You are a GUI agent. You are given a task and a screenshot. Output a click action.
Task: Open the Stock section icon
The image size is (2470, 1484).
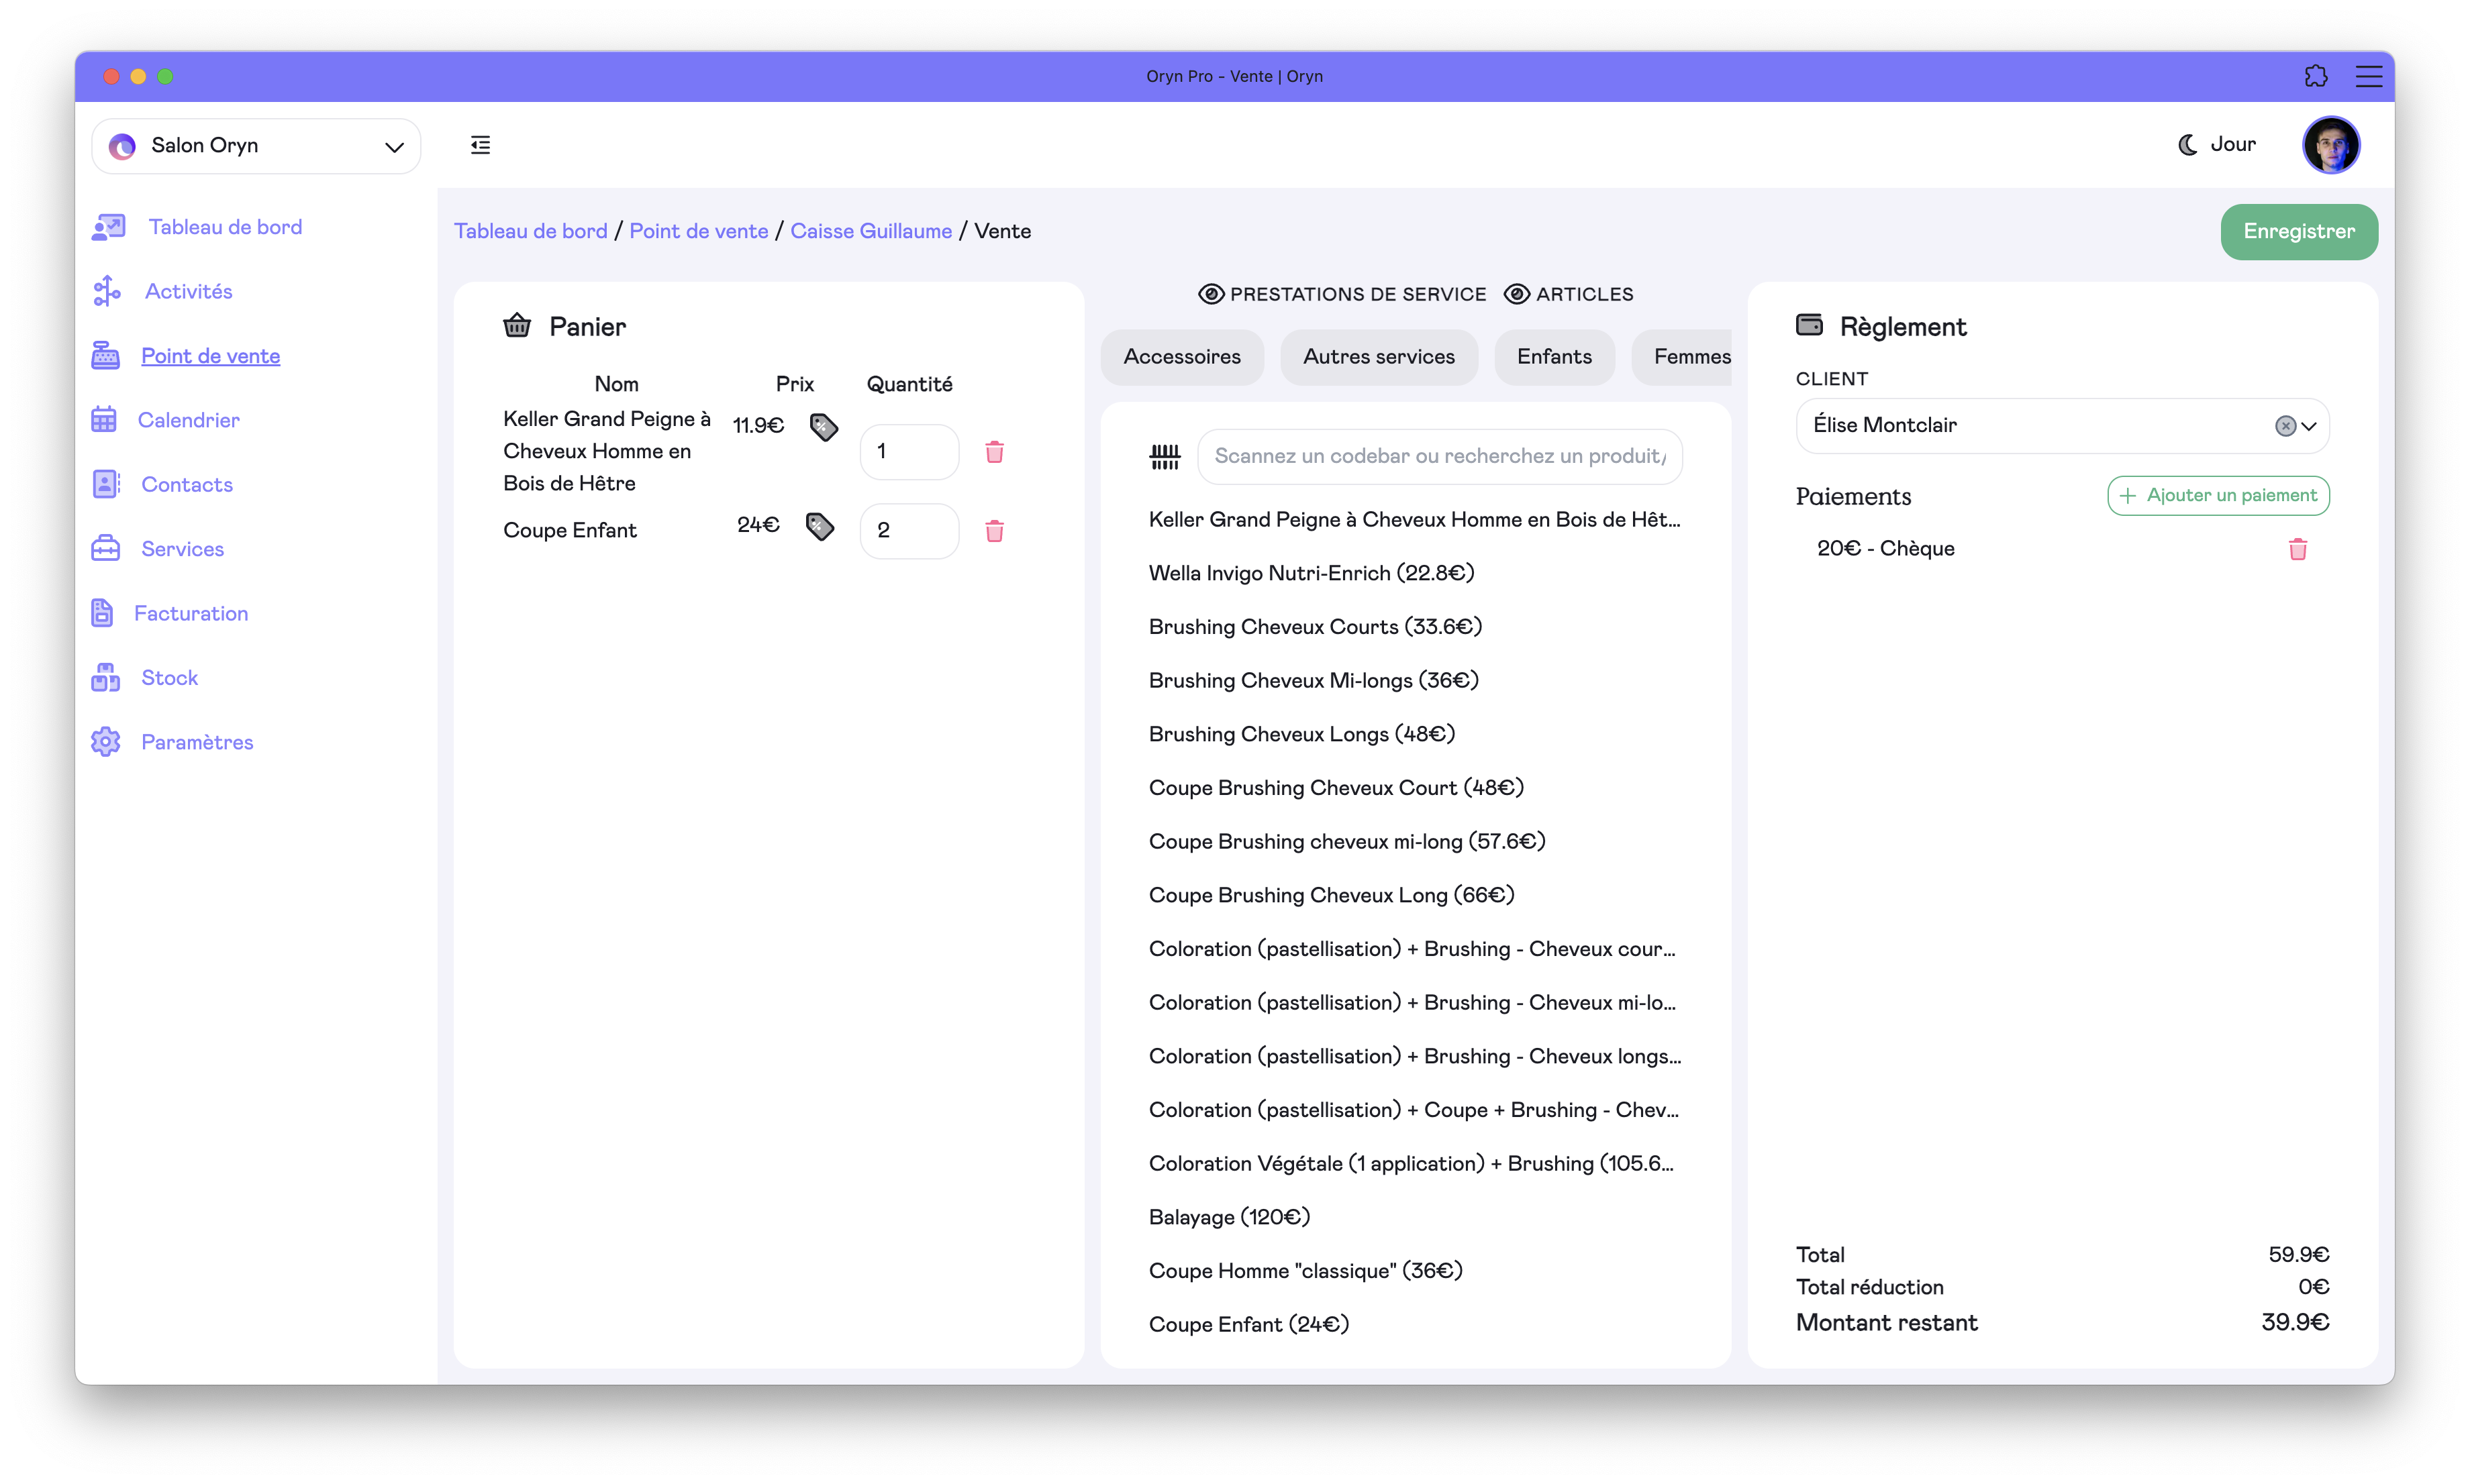point(105,678)
